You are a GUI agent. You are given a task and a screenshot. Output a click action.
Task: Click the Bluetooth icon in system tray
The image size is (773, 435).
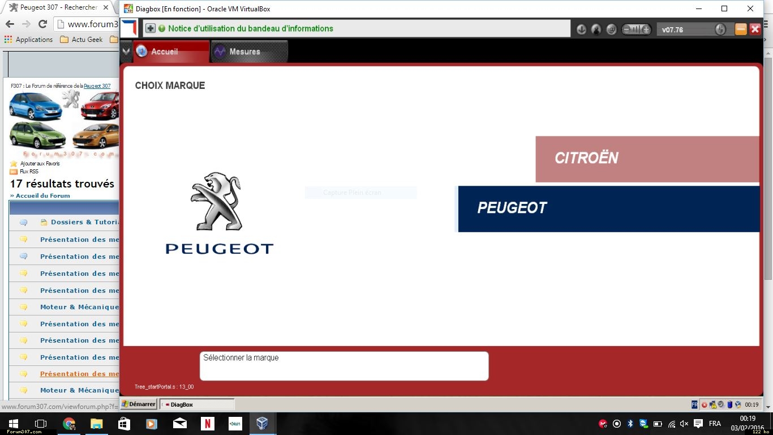(x=630, y=424)
